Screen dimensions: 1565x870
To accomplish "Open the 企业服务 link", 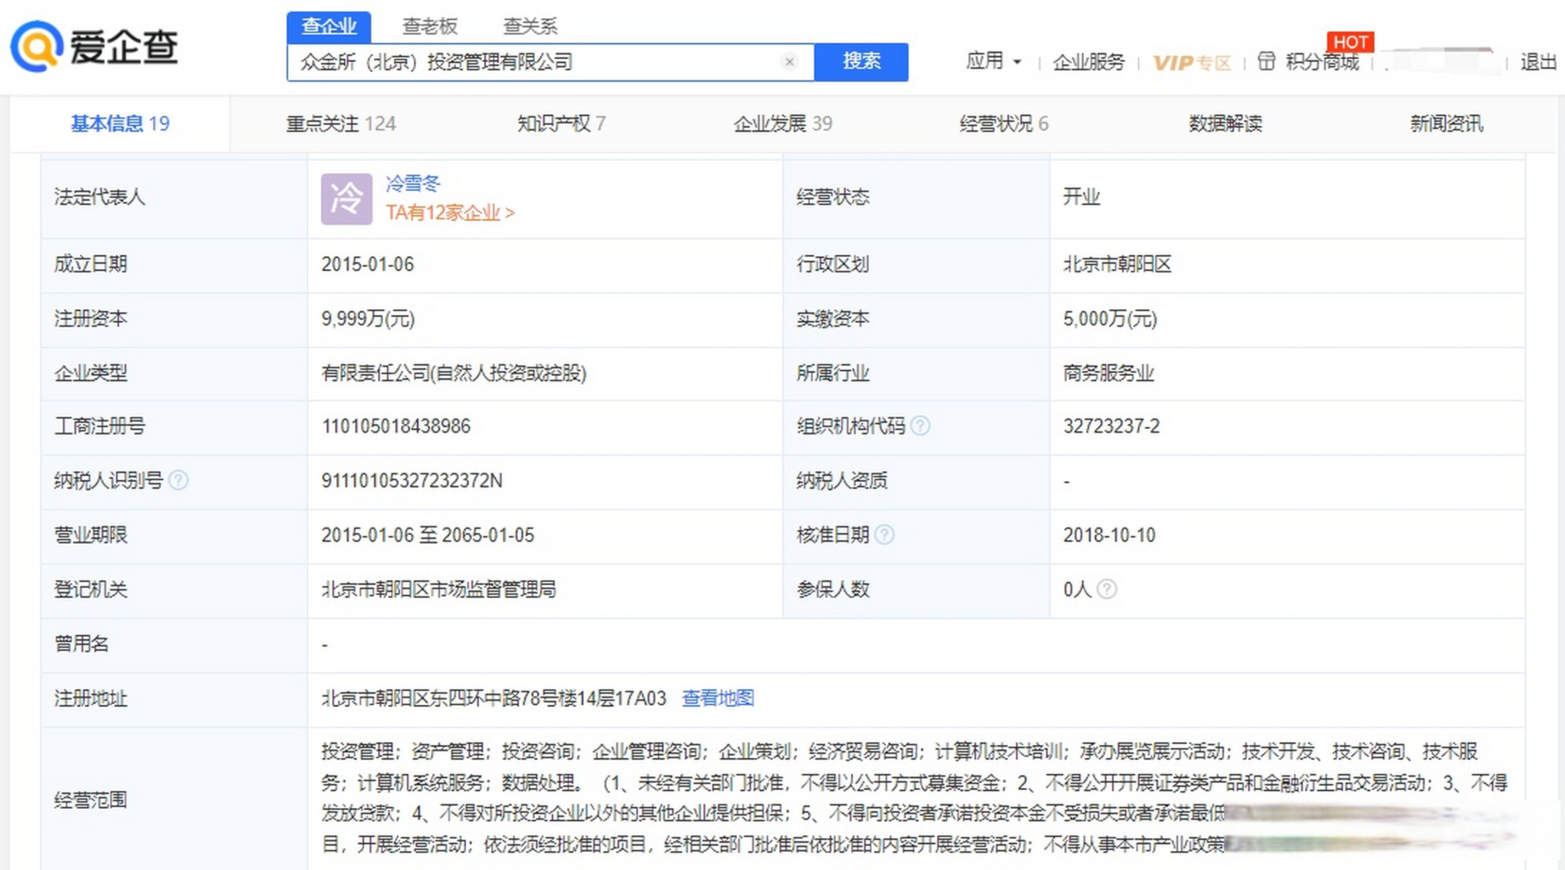I will click(1089, 62).
